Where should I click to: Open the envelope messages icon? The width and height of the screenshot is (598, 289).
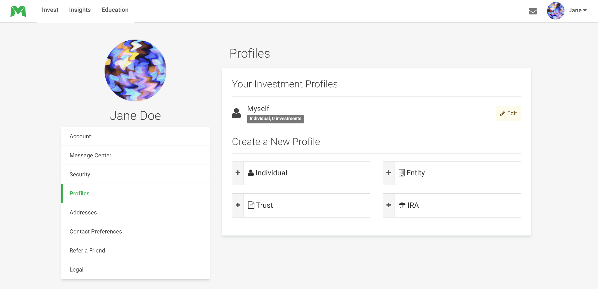point(533,11)
